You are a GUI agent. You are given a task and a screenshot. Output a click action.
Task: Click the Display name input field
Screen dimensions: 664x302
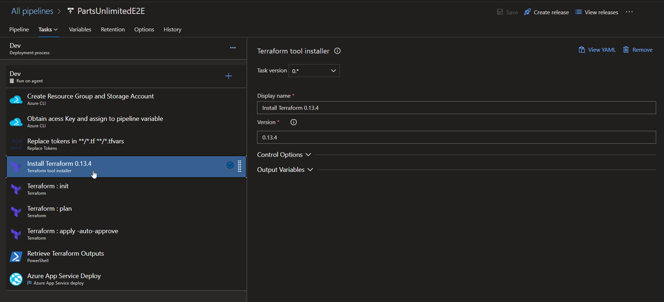[x=456, y=107]
